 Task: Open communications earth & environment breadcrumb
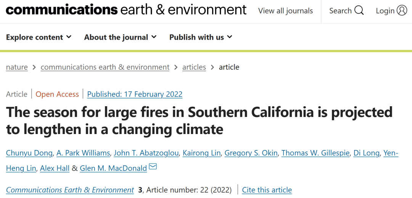tap(105, 67)
